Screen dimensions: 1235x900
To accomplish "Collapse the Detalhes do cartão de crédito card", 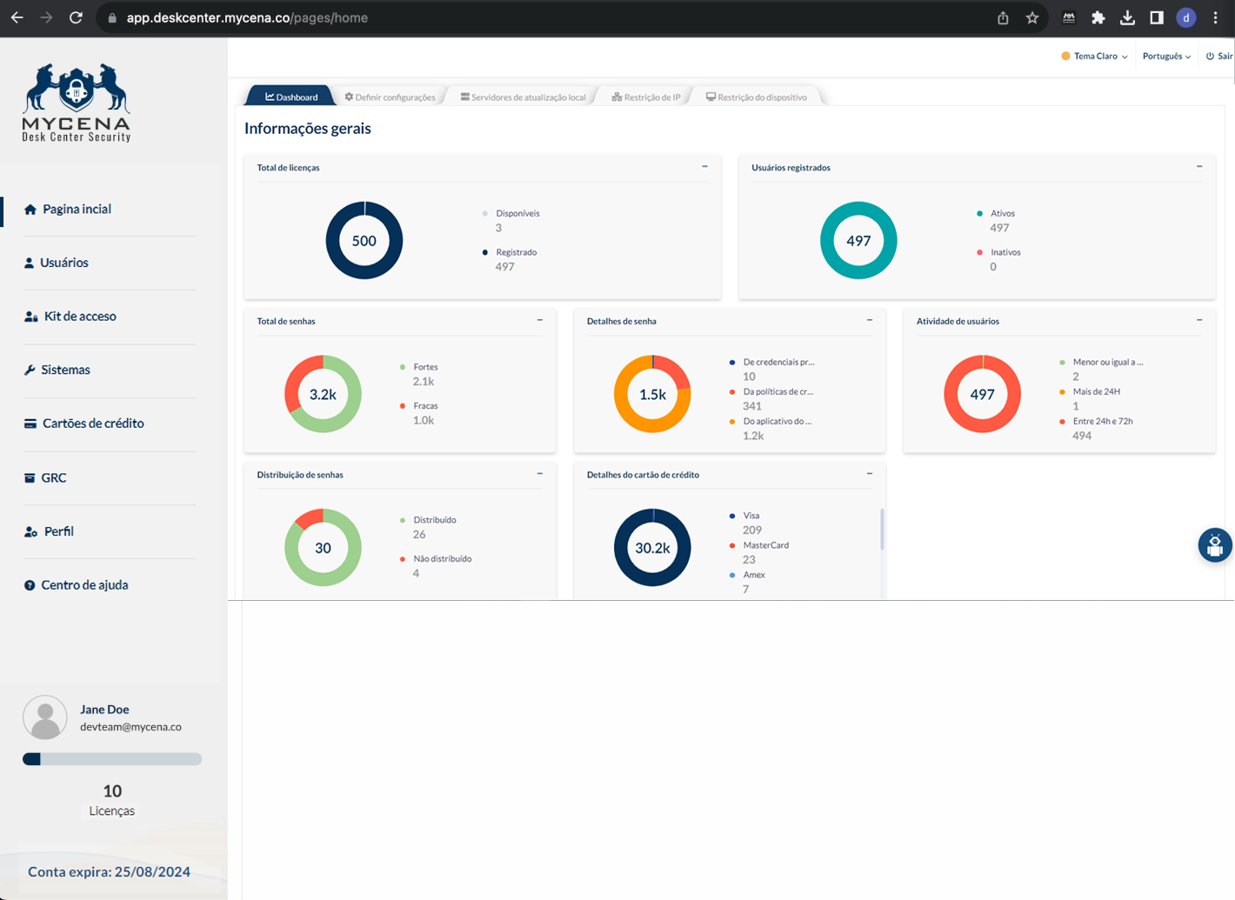I will coord(870,474).
